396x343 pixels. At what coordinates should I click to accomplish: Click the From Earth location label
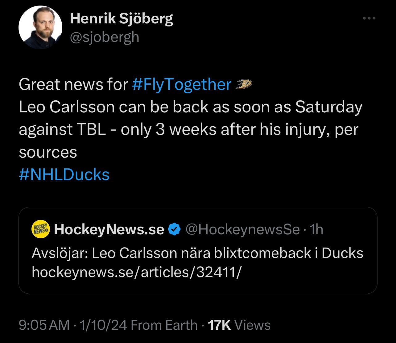[164, 325]
